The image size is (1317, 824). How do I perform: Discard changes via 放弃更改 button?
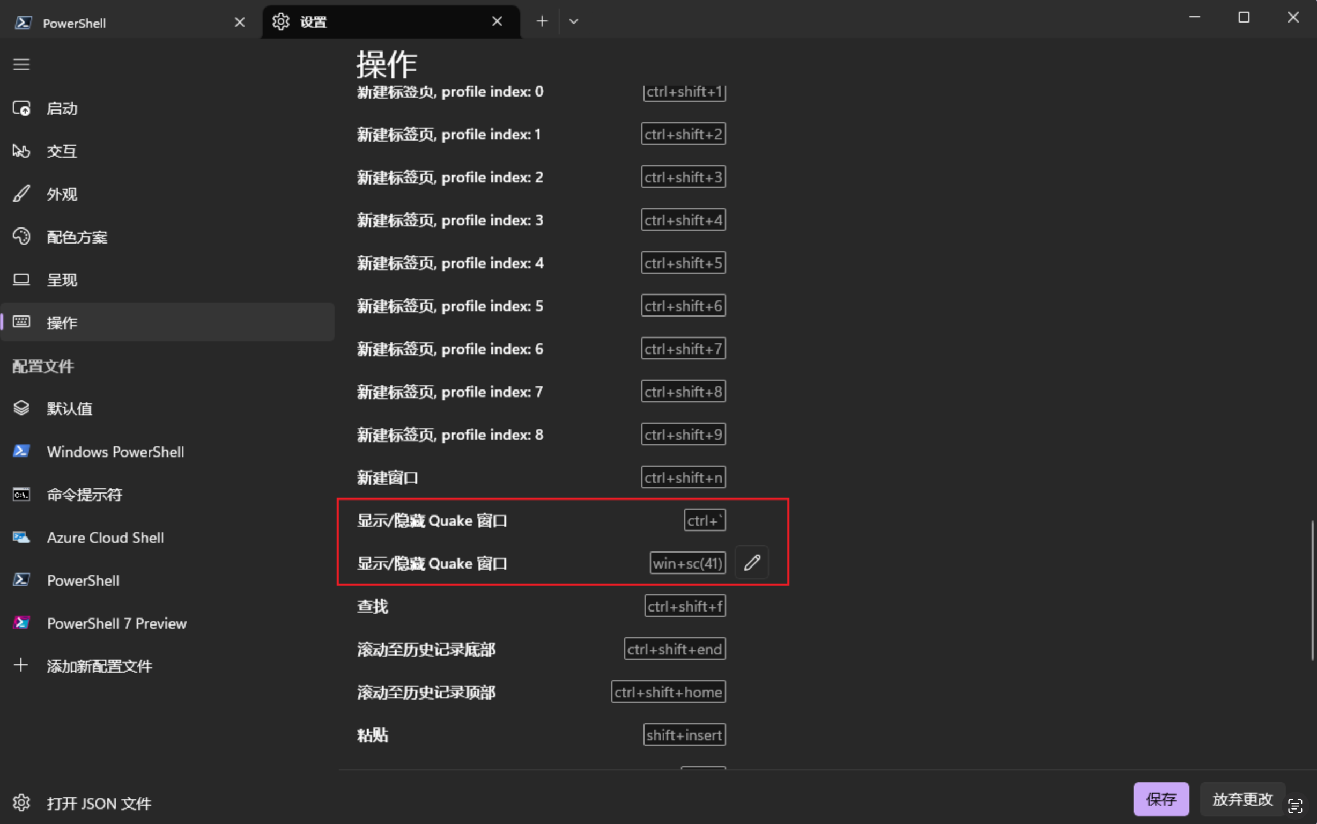1242,799
